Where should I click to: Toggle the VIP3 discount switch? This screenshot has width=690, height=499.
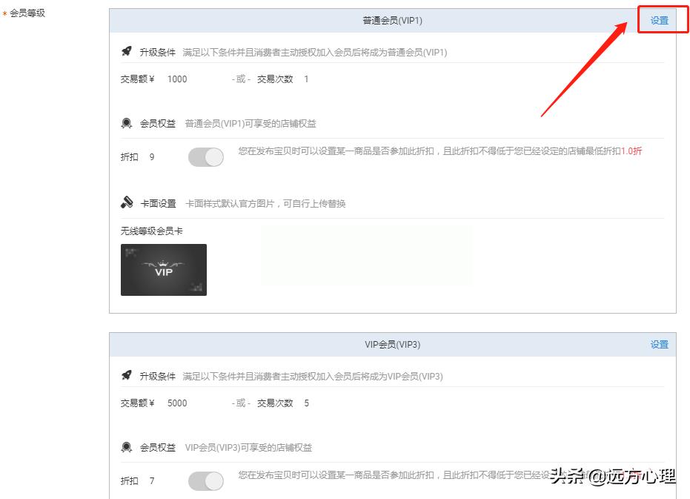[x=205, y=481]
